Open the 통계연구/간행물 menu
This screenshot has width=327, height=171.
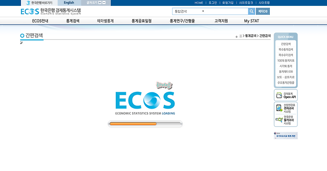tap(182, 21)
